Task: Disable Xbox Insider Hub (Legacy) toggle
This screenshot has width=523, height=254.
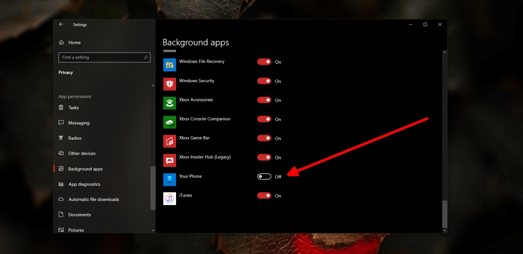Action: [264, 157]
